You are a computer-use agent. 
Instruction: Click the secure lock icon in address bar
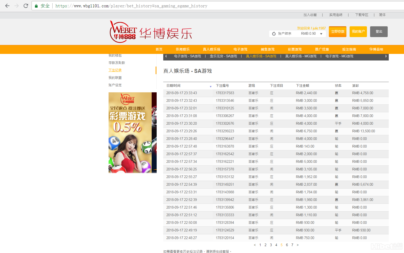pos(36,6)
